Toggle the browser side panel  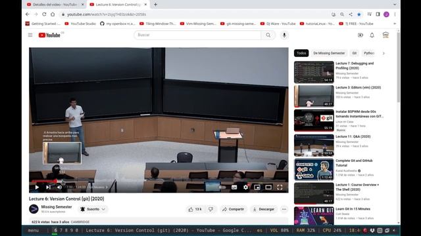[378, 14]
